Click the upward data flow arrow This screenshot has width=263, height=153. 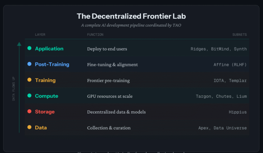click(x=19, y=87)
